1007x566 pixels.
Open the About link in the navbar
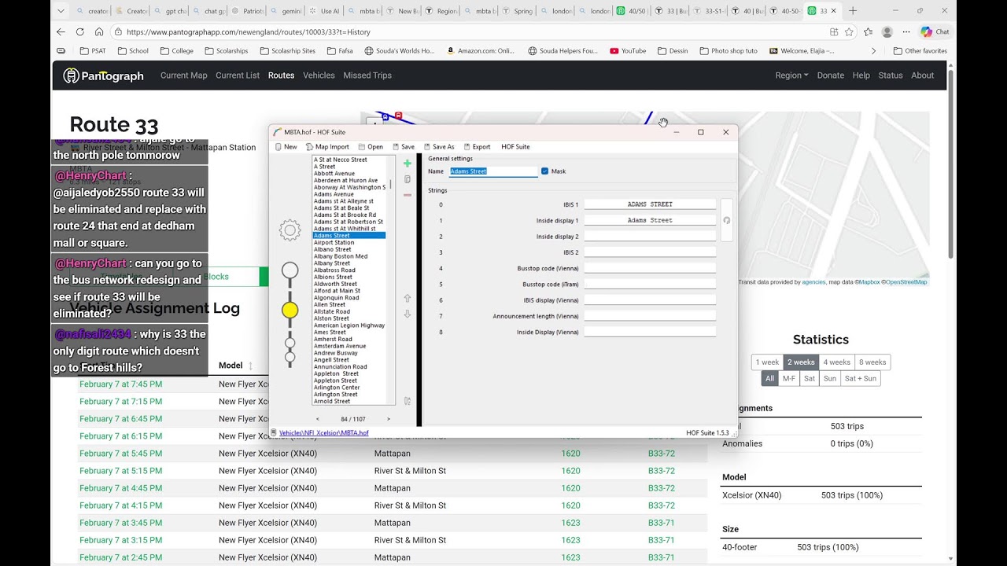click(923, 75)
